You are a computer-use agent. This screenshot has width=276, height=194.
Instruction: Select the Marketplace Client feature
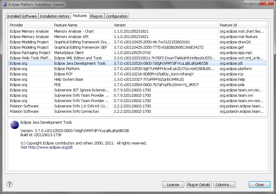pos(69,53)
